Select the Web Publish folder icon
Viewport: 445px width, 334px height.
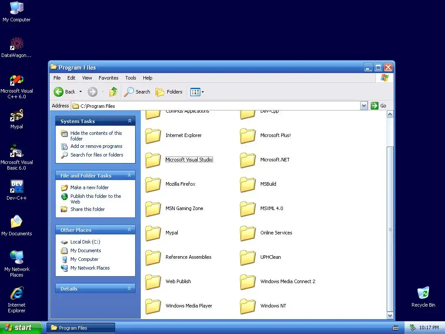[x=153, y=282]
